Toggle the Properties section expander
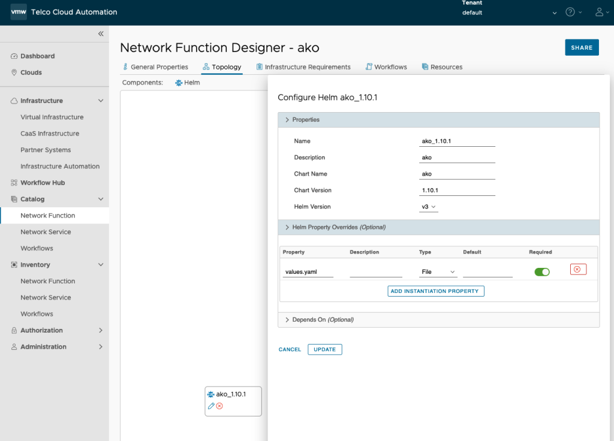Screen dimensions: 614x441 (287, 120)
